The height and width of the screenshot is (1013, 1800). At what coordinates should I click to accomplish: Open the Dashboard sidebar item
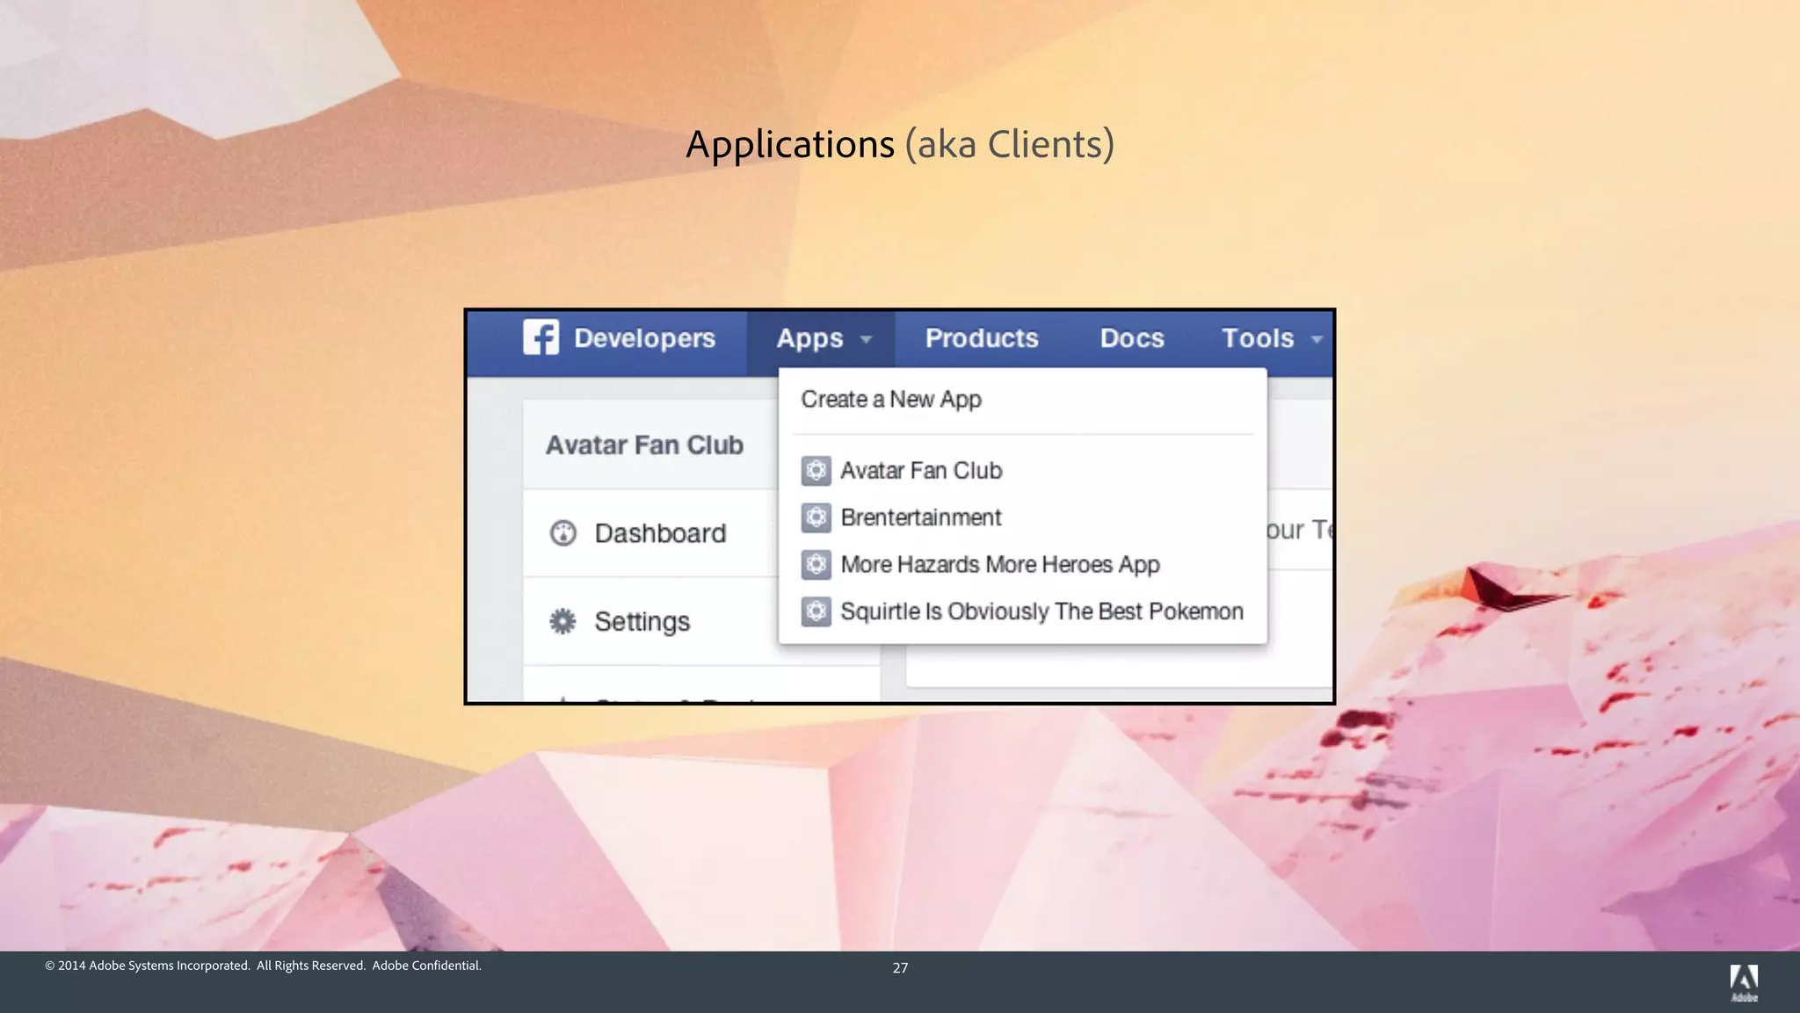click(x=650, y=533)
